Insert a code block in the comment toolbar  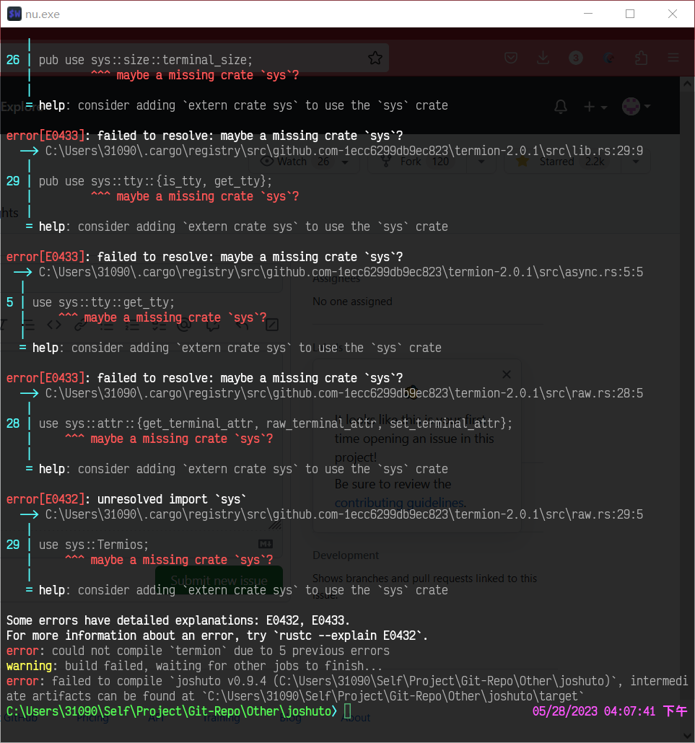[x=53, y=325]
